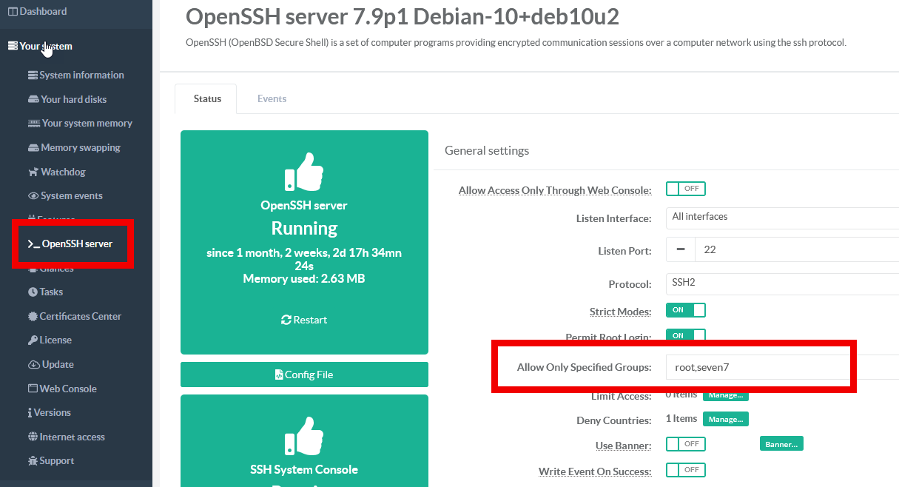Toggle Allow Access Only Through Web Console
The width and height of the screenshot is (899, 487).
click(x=685, y=189)
